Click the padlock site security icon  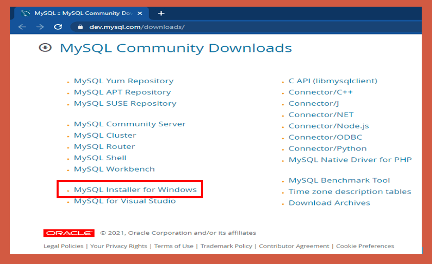point(80,27)
